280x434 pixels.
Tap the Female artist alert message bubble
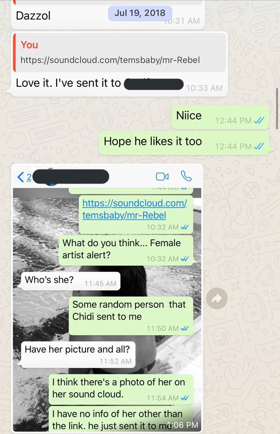coord(126,250)
